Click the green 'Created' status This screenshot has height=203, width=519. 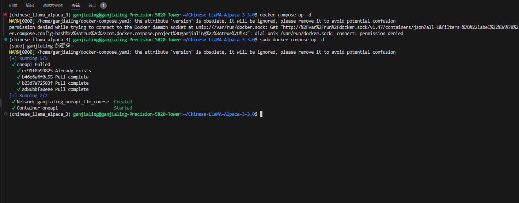tap(123, 102)
